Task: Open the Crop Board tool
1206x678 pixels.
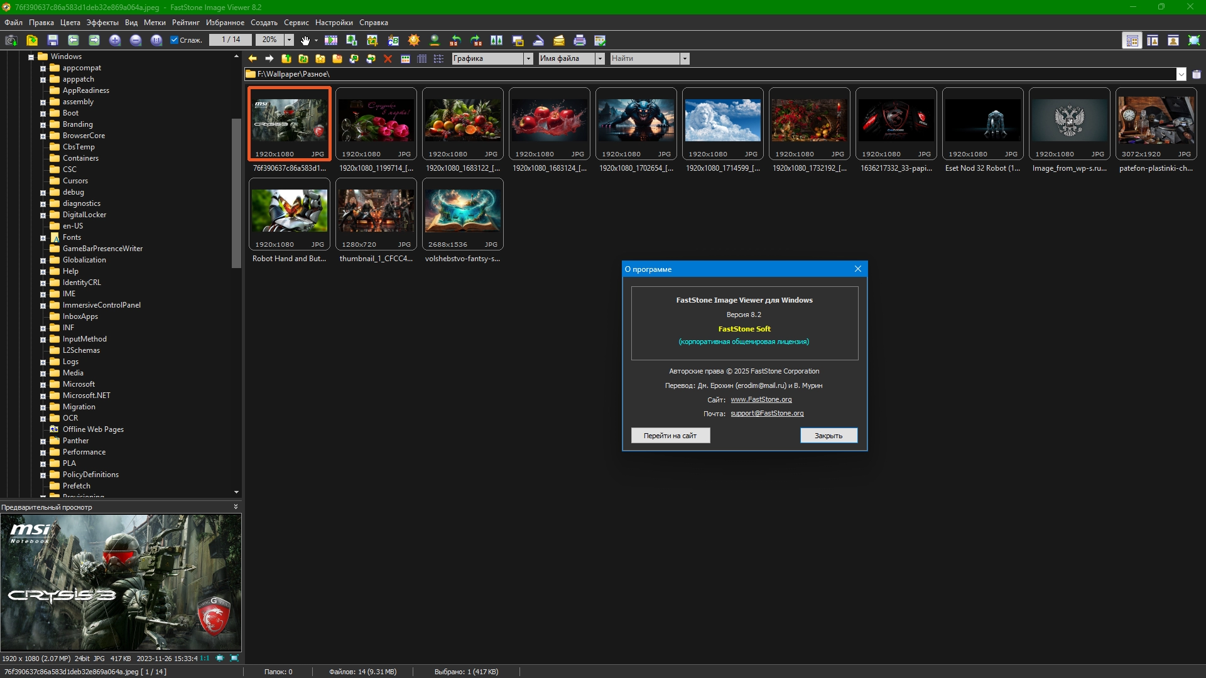Action: coord(372,40)
